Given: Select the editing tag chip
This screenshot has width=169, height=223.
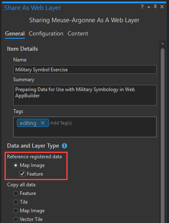Looking at the screenshot, I should pos(33,123).
